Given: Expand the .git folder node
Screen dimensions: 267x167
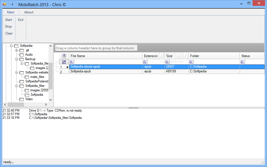Looking at the screenshot, I should point(16,50).
